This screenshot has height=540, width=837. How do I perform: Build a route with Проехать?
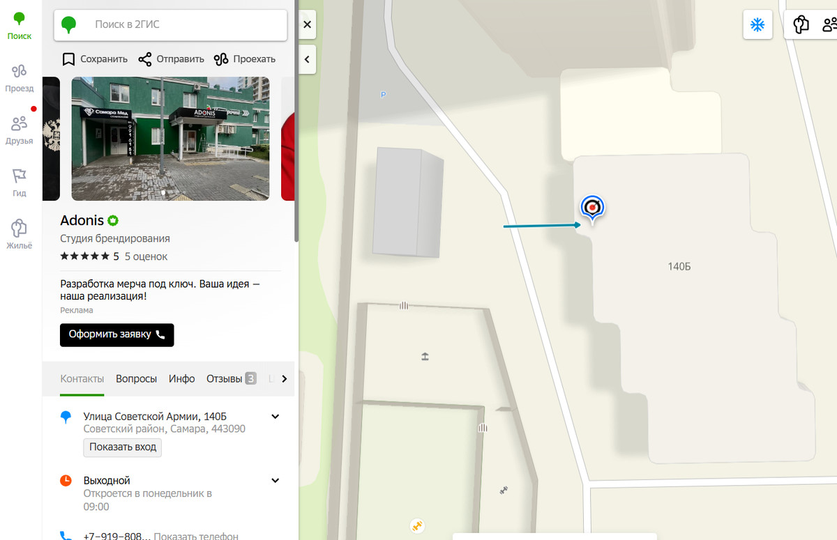point(245,59)
